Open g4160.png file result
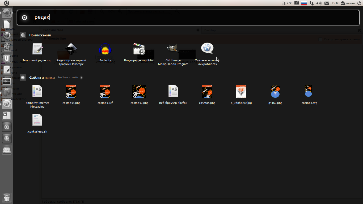363x204 pixels. pyautogui.click(x=275, y=95)
